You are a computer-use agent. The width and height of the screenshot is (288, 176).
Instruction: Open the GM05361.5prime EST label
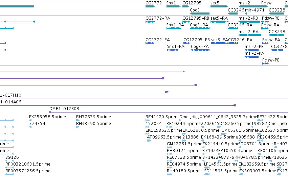pyautogui.click(x=239, y=130)
